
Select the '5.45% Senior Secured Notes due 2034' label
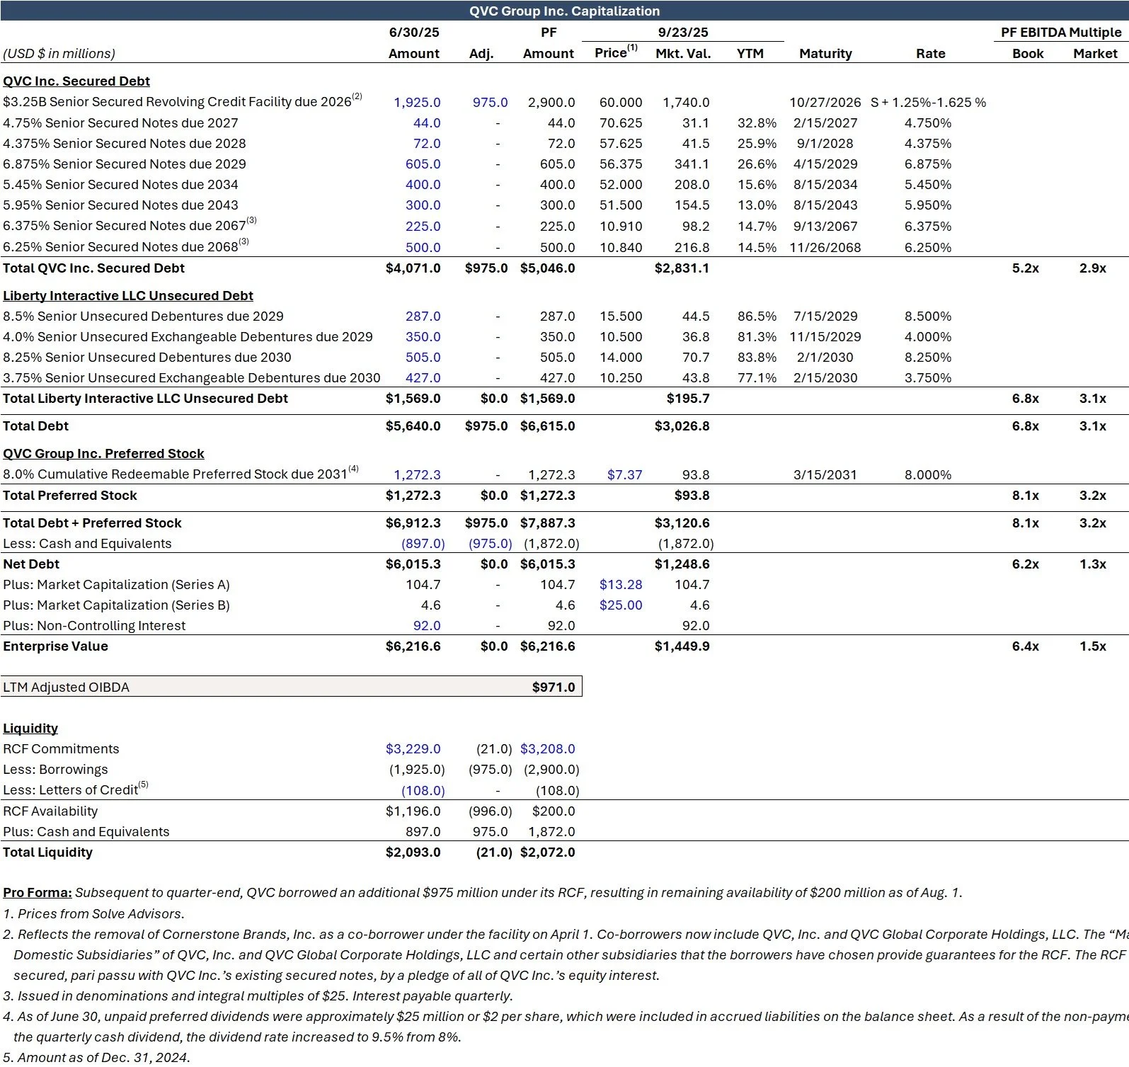pos(120,184)
